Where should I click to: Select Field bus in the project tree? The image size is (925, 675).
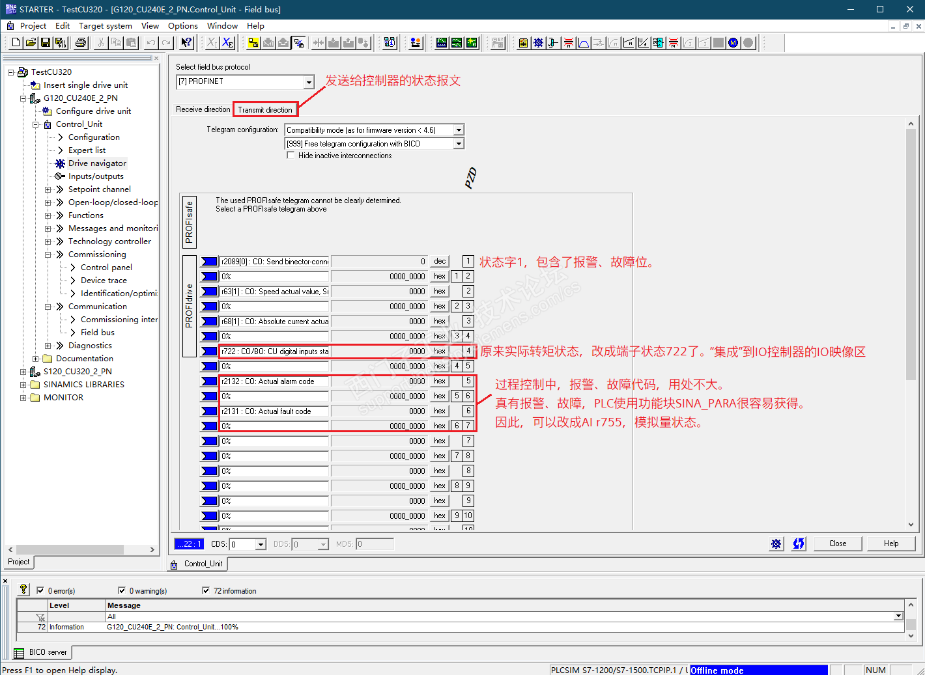point(98,333)
